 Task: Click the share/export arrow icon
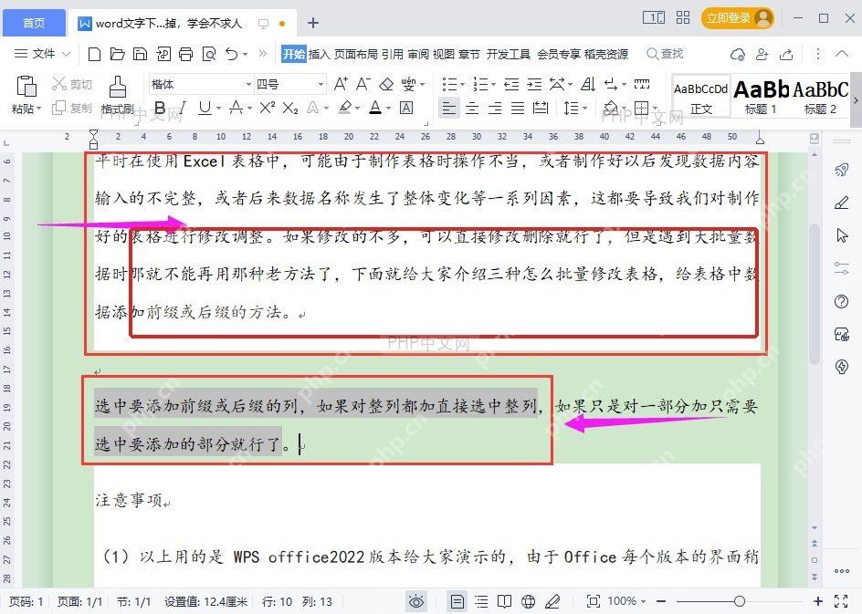(x=786, y=54)
